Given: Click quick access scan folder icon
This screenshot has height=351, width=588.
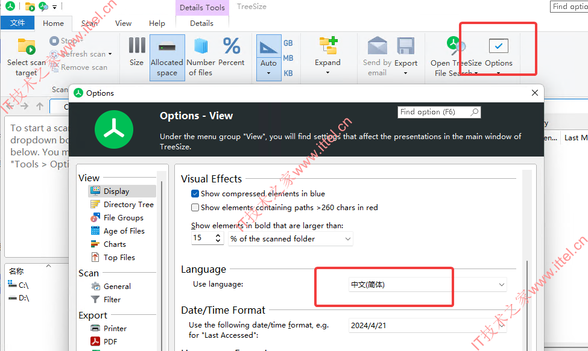Looking at the screenshot, I should tap(30, 7).
